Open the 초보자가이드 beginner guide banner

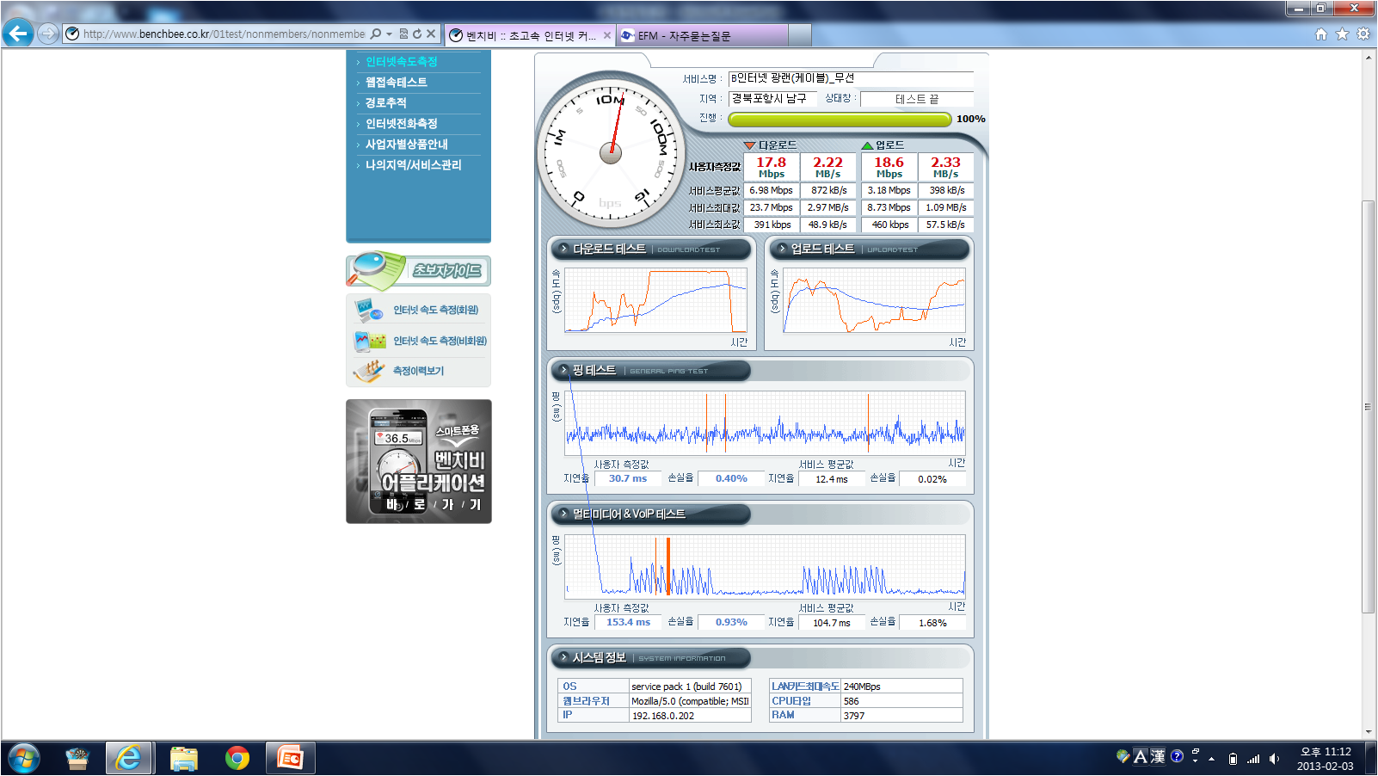coord(419,270)
